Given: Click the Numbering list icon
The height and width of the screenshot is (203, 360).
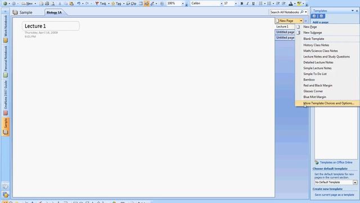Looking at the screenshot, I should pyautogui.click(x=269, y=3).
